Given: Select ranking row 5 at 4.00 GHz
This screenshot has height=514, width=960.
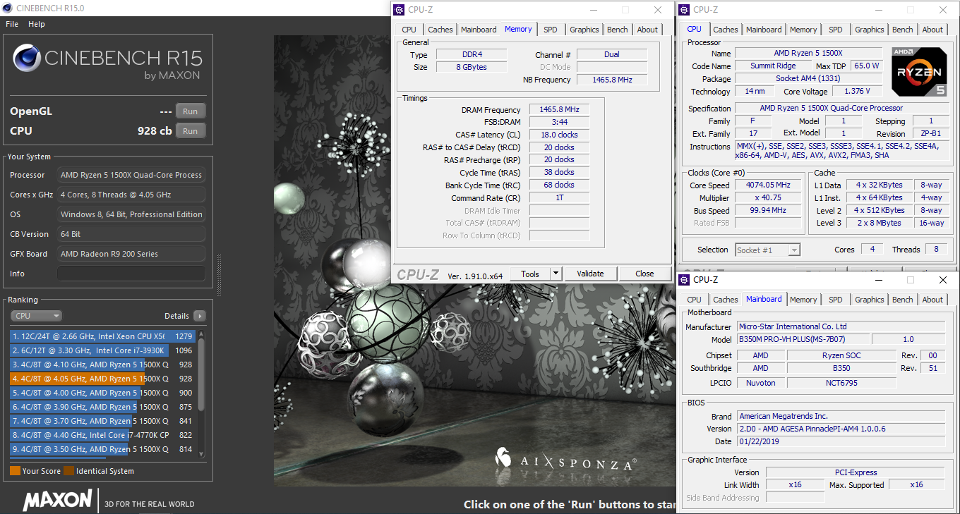Looking at the screenshot, I should (x=103, y=393).
